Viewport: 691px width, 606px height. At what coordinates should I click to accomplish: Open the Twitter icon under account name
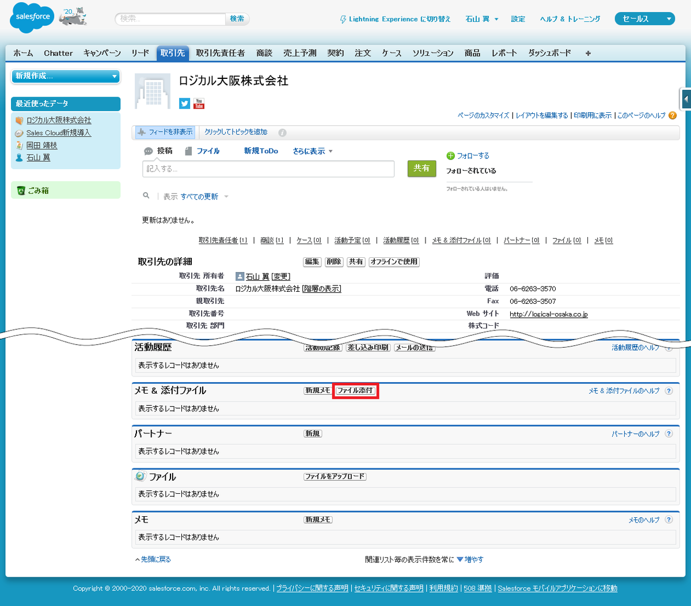184,104
